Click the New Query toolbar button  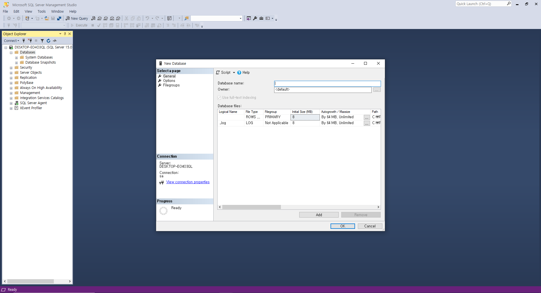pos(77,18)
